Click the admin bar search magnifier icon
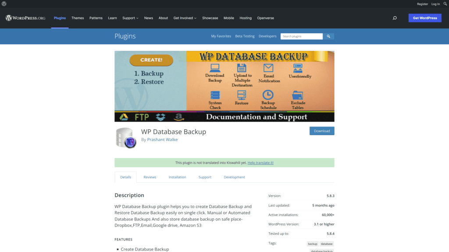This screenshot has width=449, height=252. (x=445, y=3)
